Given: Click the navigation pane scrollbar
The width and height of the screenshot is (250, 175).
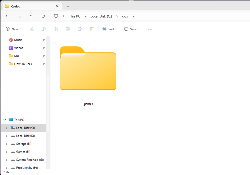Looking at the screenshot, I should (x=48, y=103).
